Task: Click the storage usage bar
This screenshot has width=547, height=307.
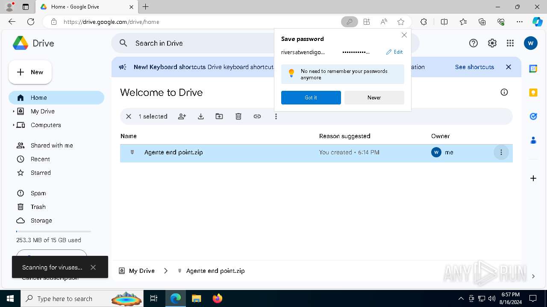Action: [53, 232]
